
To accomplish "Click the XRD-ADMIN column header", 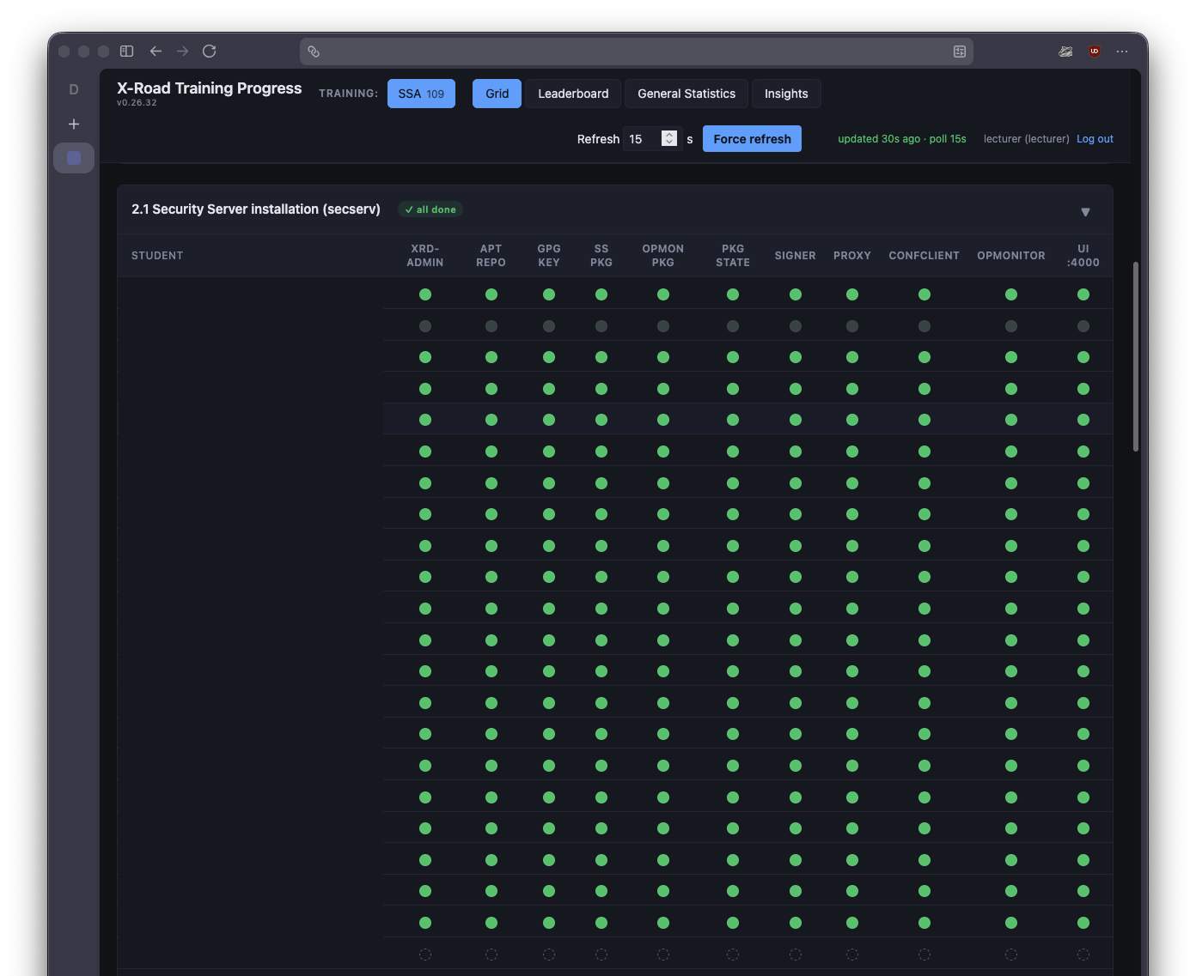I will point(425,256).
